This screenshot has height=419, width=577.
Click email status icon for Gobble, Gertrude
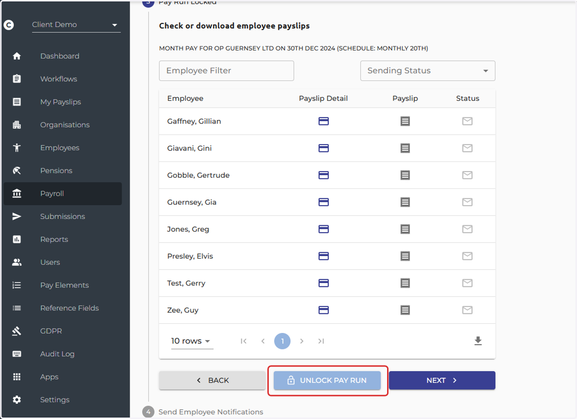point(467,175)
